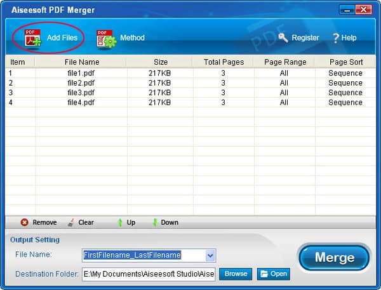Open the Method settings icon

pyautogui.click(x=106, y=39)
